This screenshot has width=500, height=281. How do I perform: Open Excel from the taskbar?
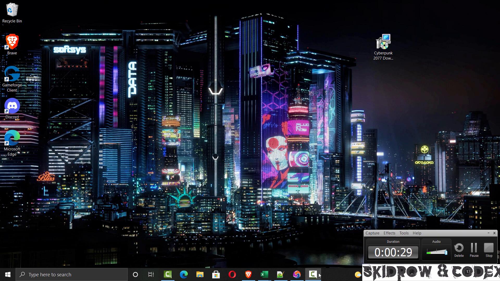coord(264,274)
